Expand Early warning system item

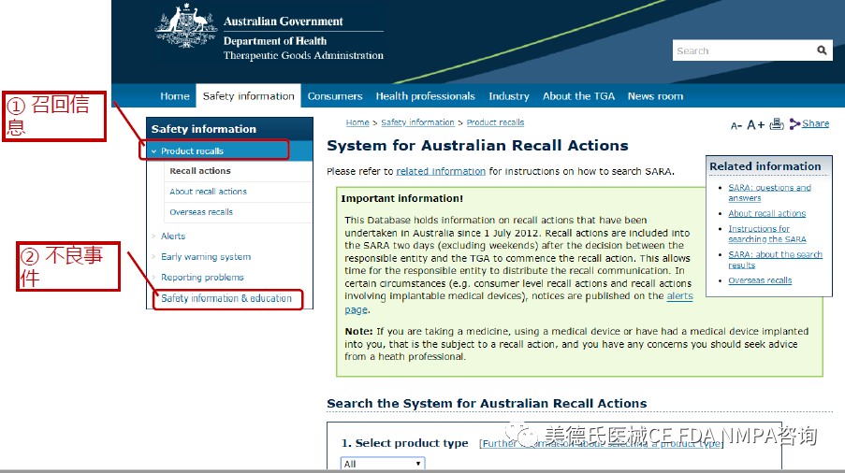point(154,257)
